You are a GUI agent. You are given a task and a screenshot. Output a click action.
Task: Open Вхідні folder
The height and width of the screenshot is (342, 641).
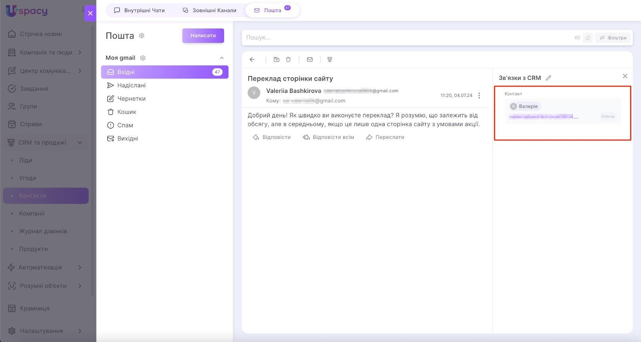pyautogui.click(x=165, y=72)
